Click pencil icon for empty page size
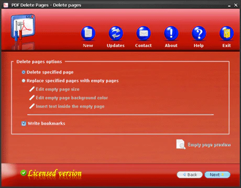The height and width of the screenshot is (188, 241). coord(32,89)
